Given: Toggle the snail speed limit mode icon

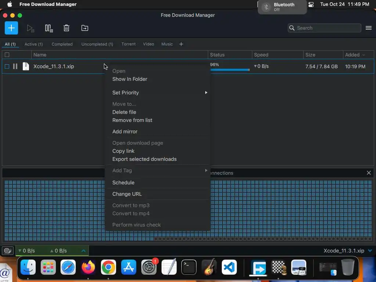Looking at the screenshot, I should [8, 250].
